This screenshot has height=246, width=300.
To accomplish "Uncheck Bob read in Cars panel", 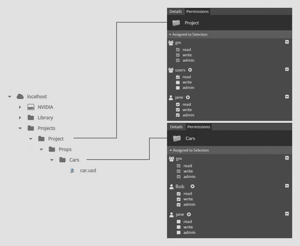I will tap(178, 194).
